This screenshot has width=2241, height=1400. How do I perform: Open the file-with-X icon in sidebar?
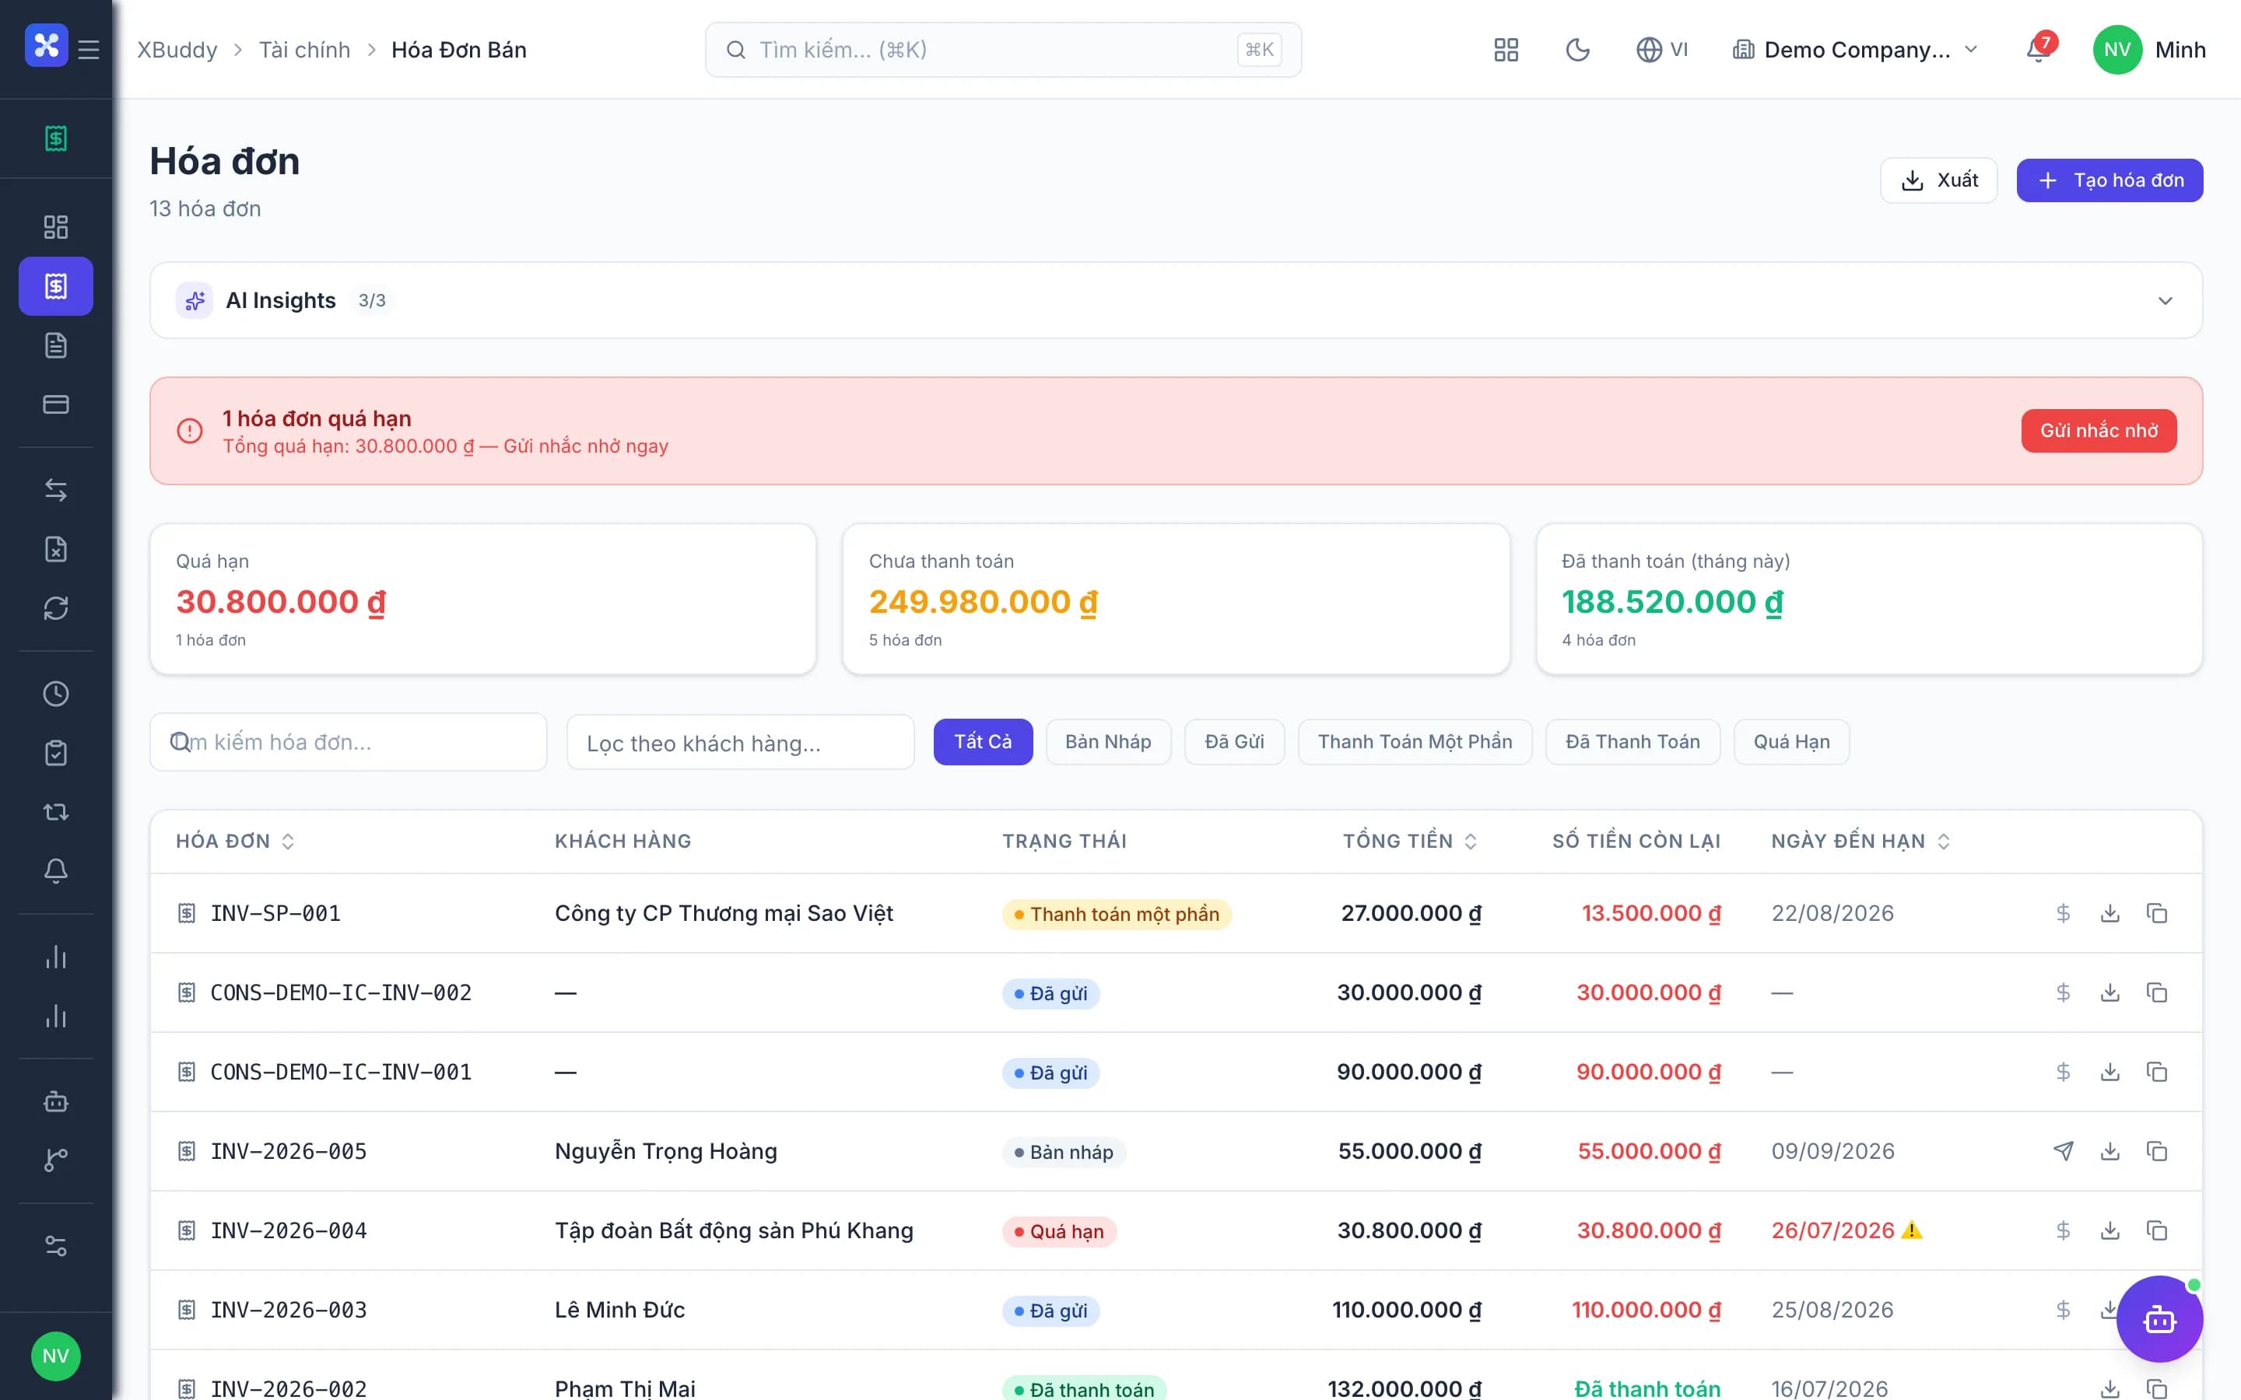point(55,549)
